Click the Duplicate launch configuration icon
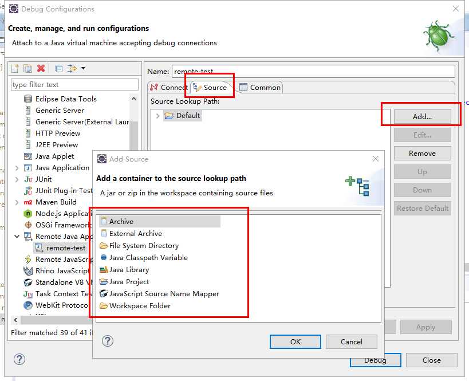The width and height of the screenshot is (469, 381). (x=28, y=69)
